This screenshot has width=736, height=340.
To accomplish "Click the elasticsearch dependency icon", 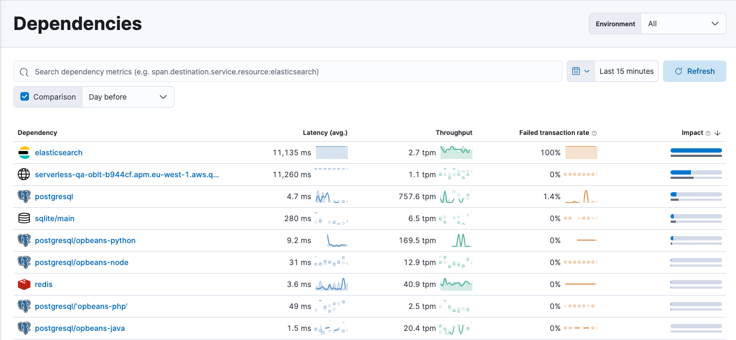I will click(24, 153).
